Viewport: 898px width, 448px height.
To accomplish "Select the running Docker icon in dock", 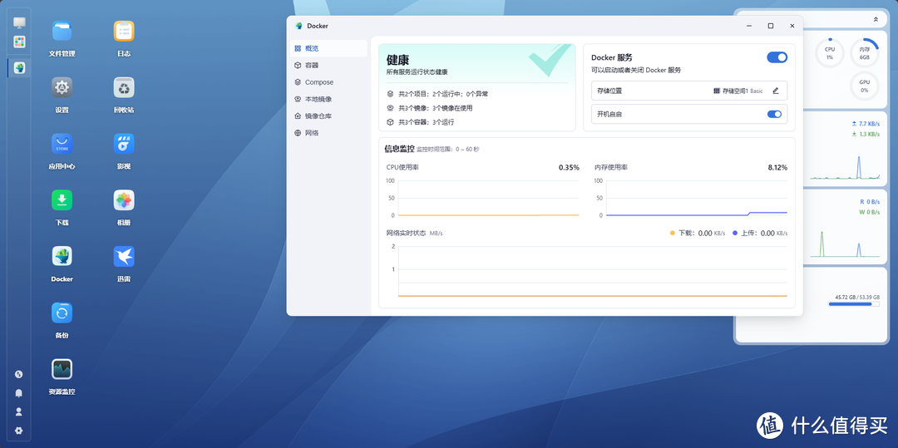I will point(19,67).
